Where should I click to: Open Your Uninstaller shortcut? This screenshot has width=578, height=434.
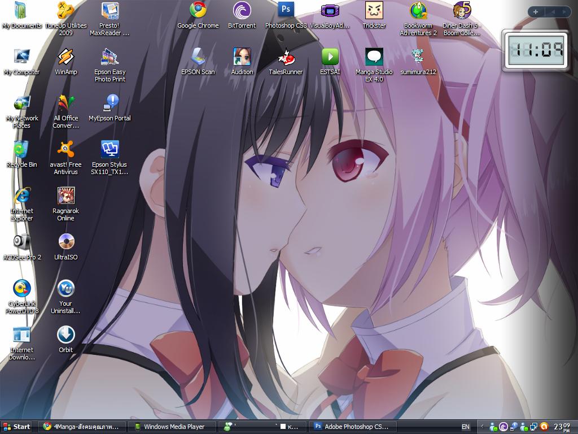click(66, 297)
